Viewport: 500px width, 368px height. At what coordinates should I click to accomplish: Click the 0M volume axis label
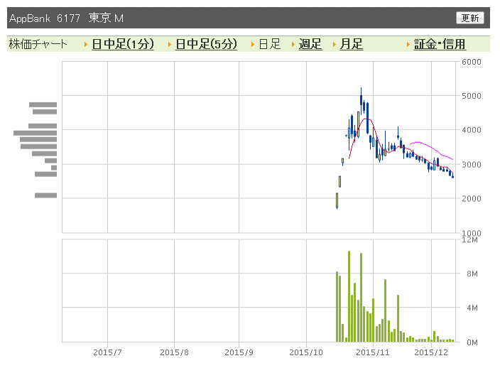pos(472,342)
